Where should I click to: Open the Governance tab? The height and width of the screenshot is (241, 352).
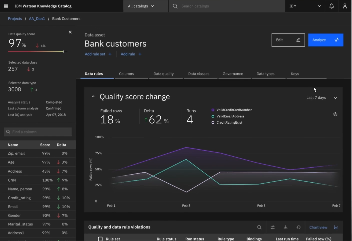(233, 74)
